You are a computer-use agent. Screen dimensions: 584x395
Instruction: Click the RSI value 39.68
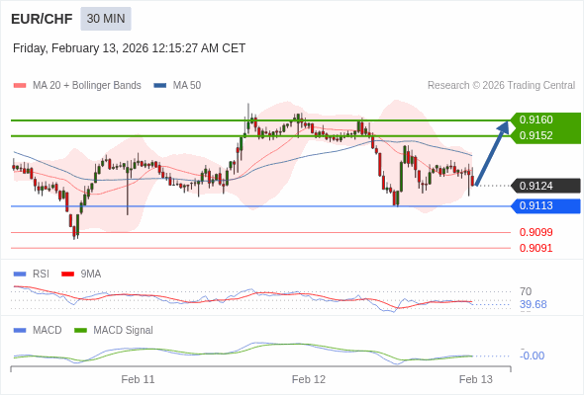click(x=534, y=305)
